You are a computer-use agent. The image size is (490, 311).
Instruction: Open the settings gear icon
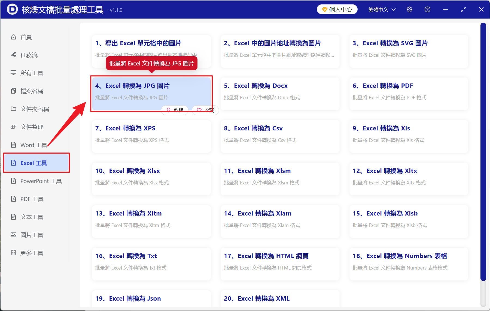(x=409, y=10)
